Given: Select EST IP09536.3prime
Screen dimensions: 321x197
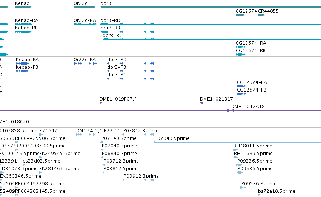Looking at the screenshot, I should [243, 188].
